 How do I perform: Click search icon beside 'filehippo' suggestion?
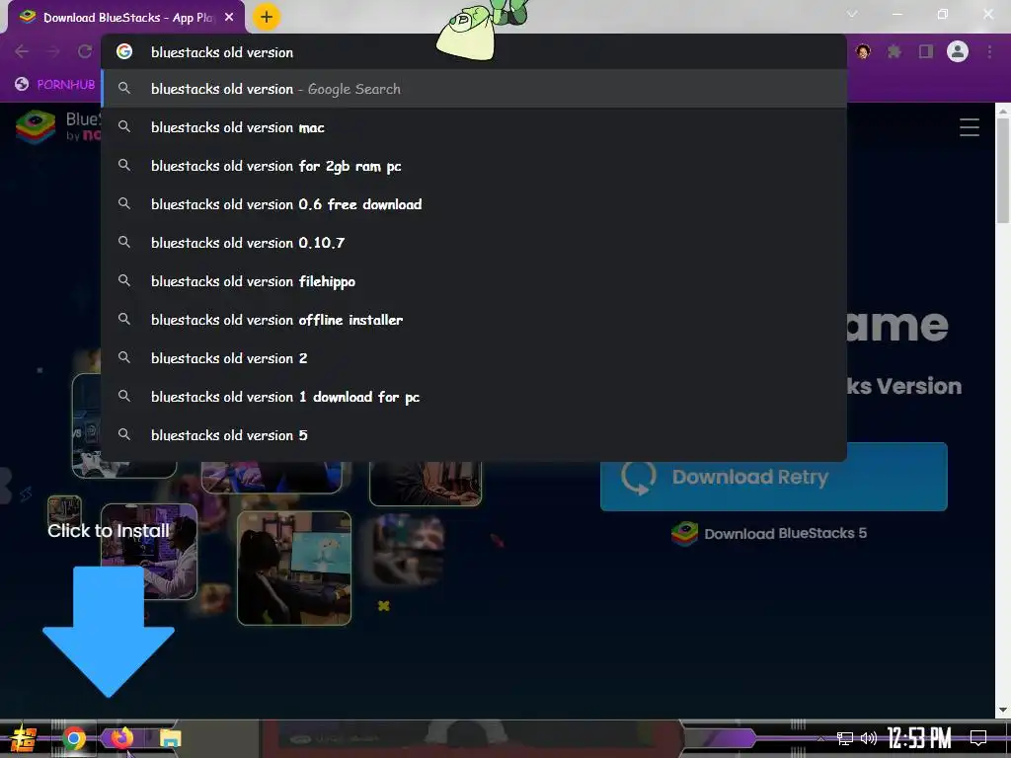click(124, 281)
